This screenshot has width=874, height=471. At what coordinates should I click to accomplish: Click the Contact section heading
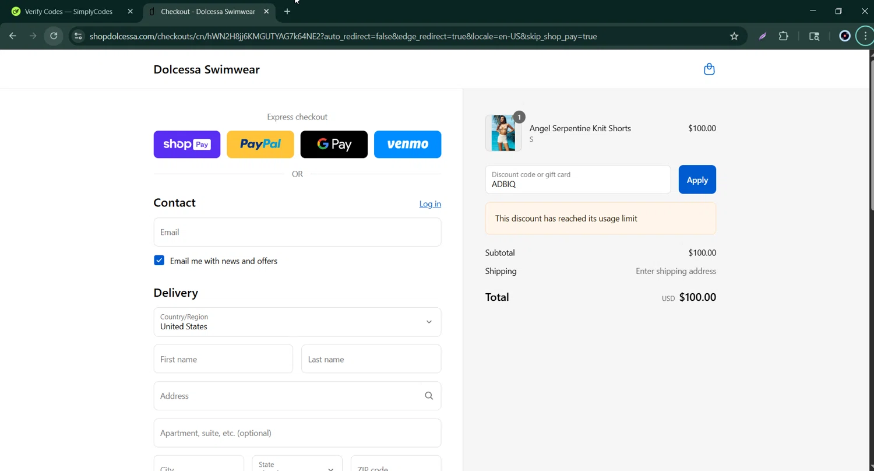[x=175, y=203]
